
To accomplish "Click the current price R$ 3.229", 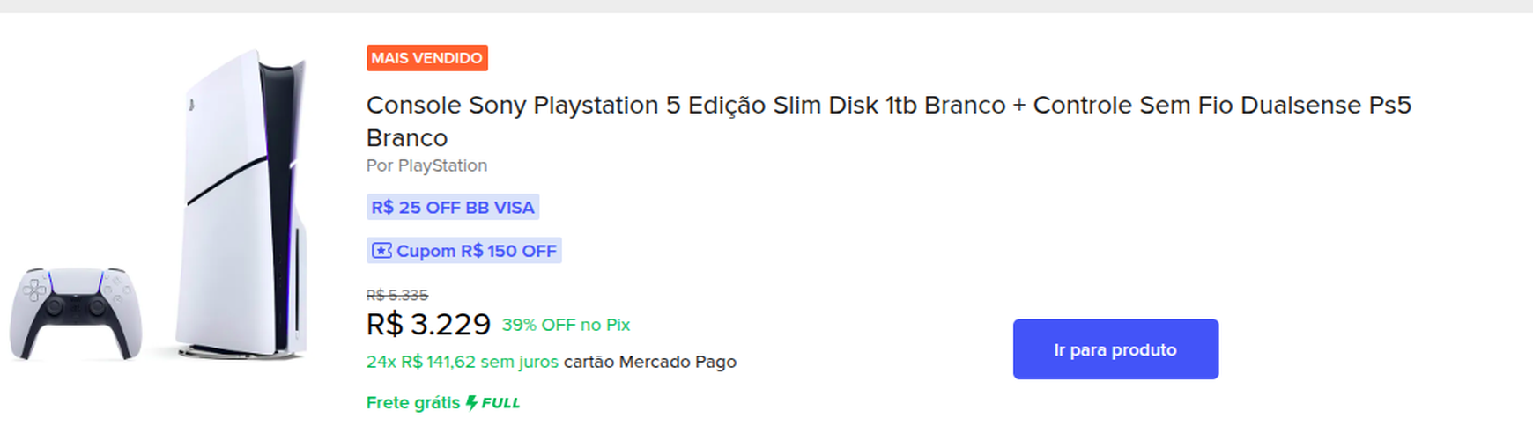I will click(428, 324).
